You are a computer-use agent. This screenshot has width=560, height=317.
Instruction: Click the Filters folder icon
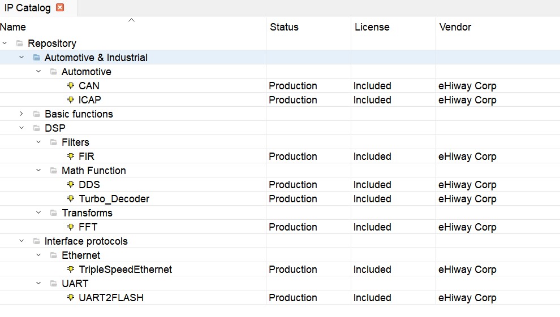54,142
